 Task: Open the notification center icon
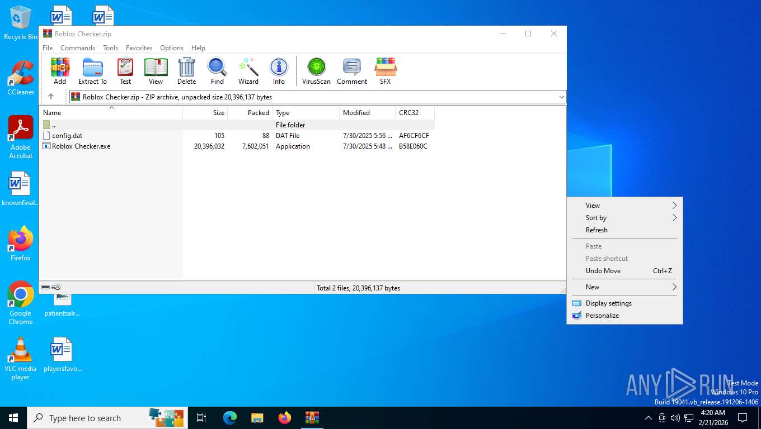pos(743,418)
